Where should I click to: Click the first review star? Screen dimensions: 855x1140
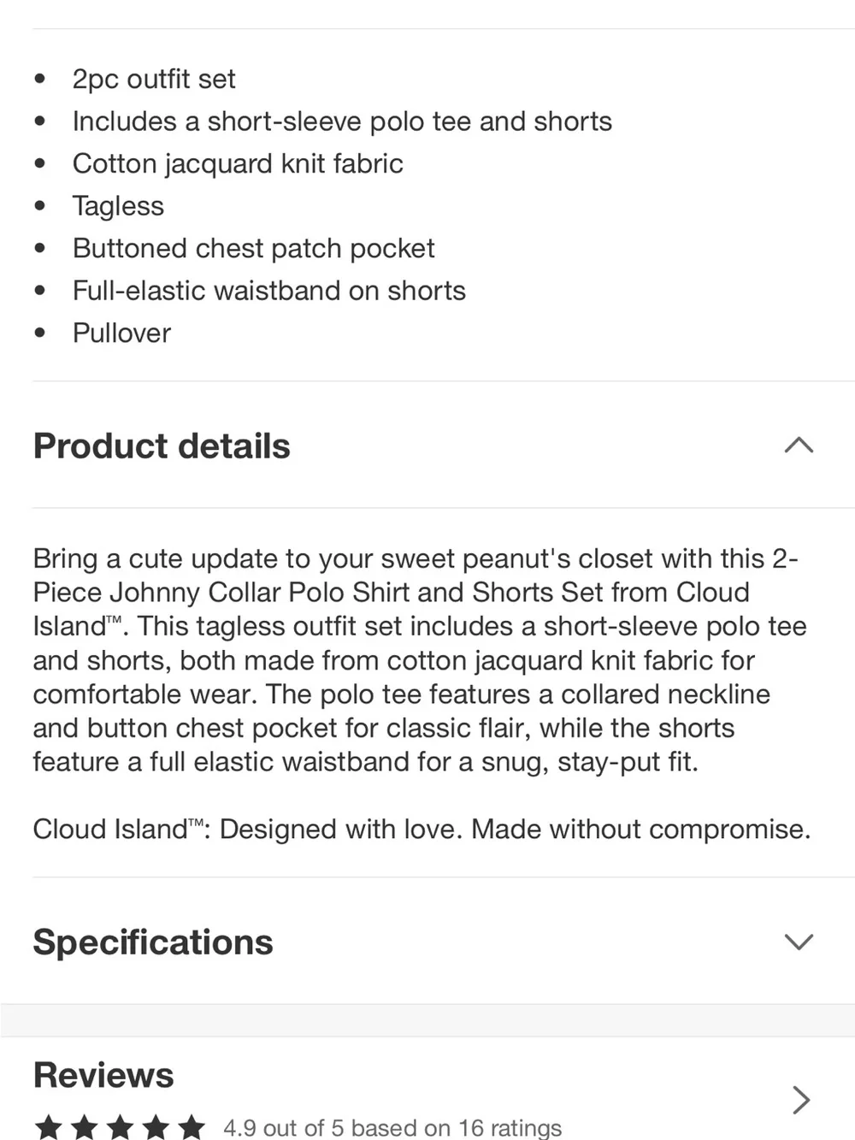click(49, 1127)
